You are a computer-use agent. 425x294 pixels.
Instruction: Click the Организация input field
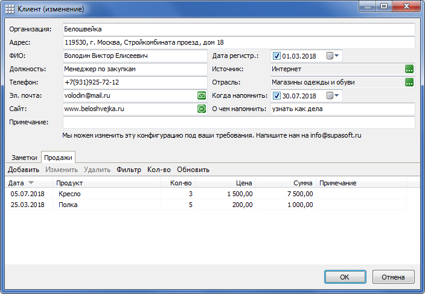(x=239, y=29)
